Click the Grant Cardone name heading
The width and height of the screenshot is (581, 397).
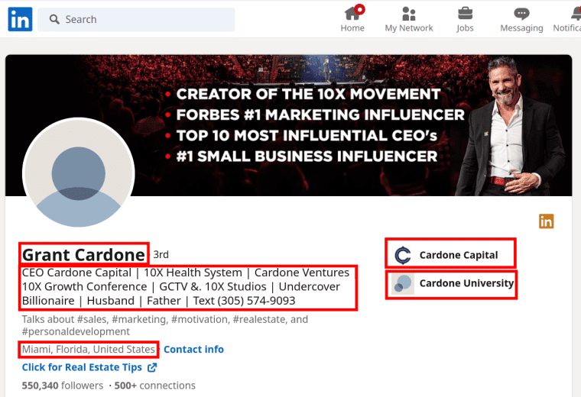click(84, 254)
